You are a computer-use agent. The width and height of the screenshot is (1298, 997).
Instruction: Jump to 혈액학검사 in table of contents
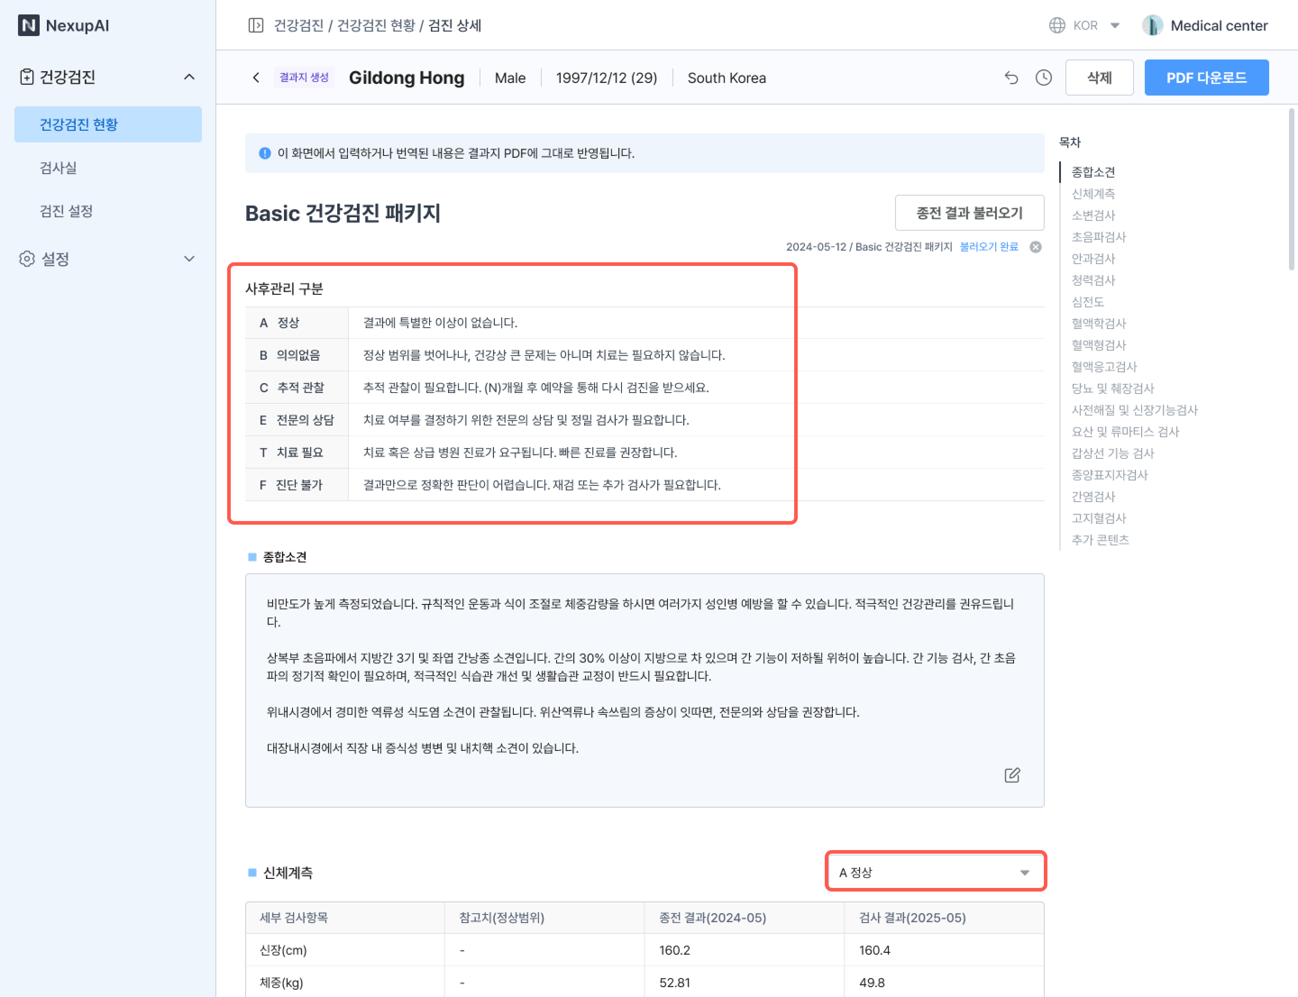point(1098,324)
